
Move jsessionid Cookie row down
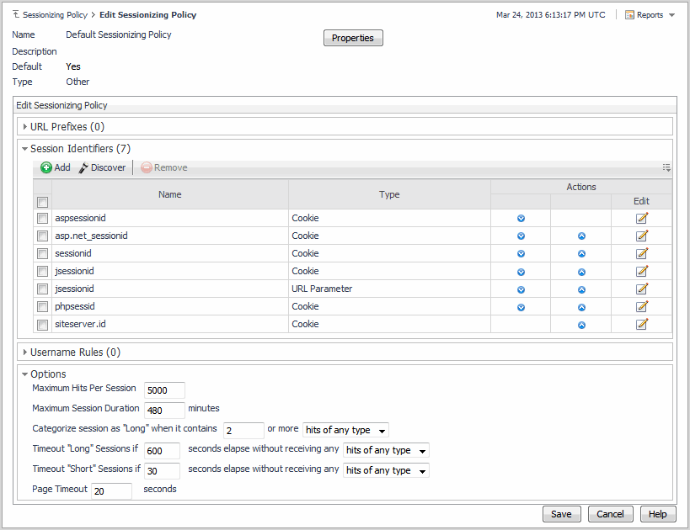(521, 272)
